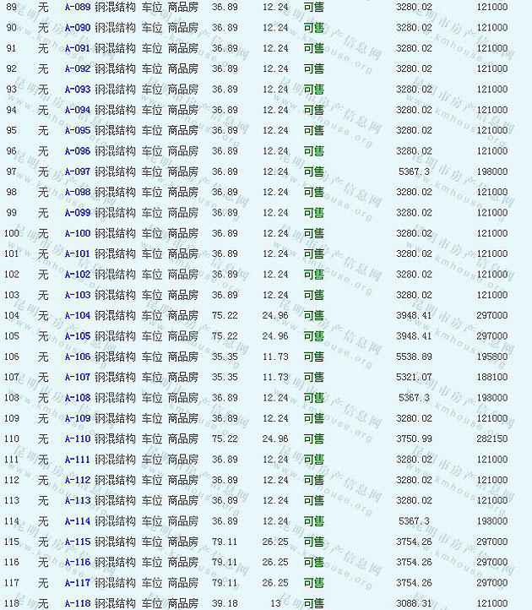
Task: Click the A-112 unit link
Action: [x=77, y=480]
